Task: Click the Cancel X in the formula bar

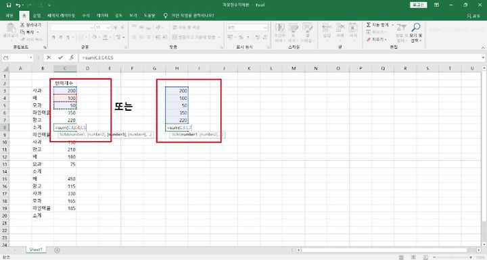Action: 49,57
